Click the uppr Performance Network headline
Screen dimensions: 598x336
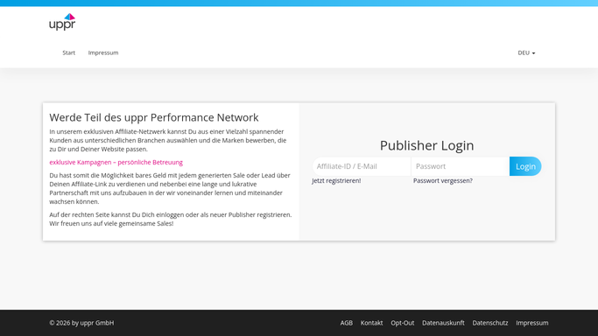154,117
